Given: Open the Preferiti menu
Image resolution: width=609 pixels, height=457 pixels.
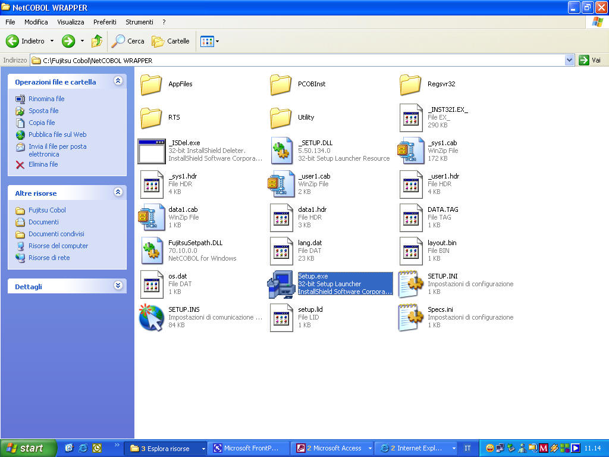Looking at the screenshot, I should [105, 22].
